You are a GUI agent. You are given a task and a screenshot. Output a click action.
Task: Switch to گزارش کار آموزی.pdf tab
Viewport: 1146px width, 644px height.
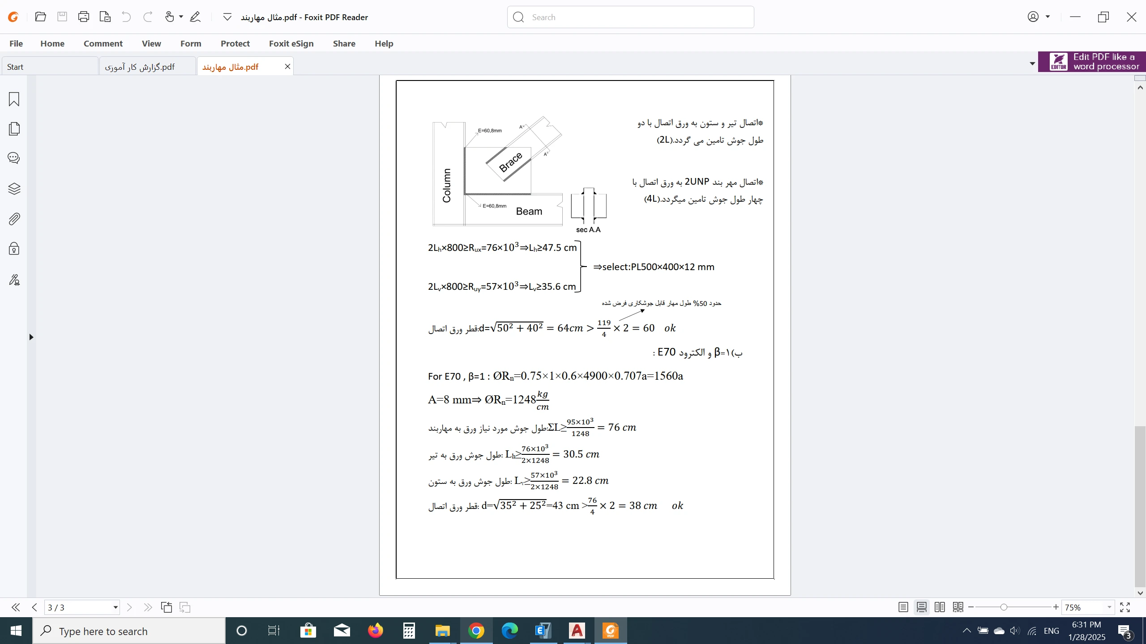(140, 67)
